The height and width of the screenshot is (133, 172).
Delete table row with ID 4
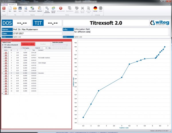(6, 63)
